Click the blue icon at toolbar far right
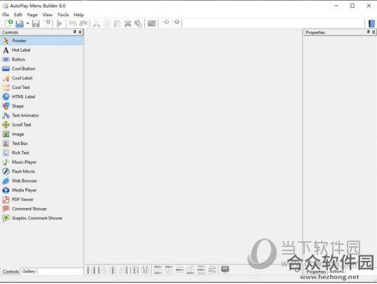 371,24
